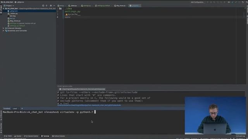Open the Add Configuration dropdown
Image resolution: width=248 pixels, height=139 pixels.
(197, 2)
